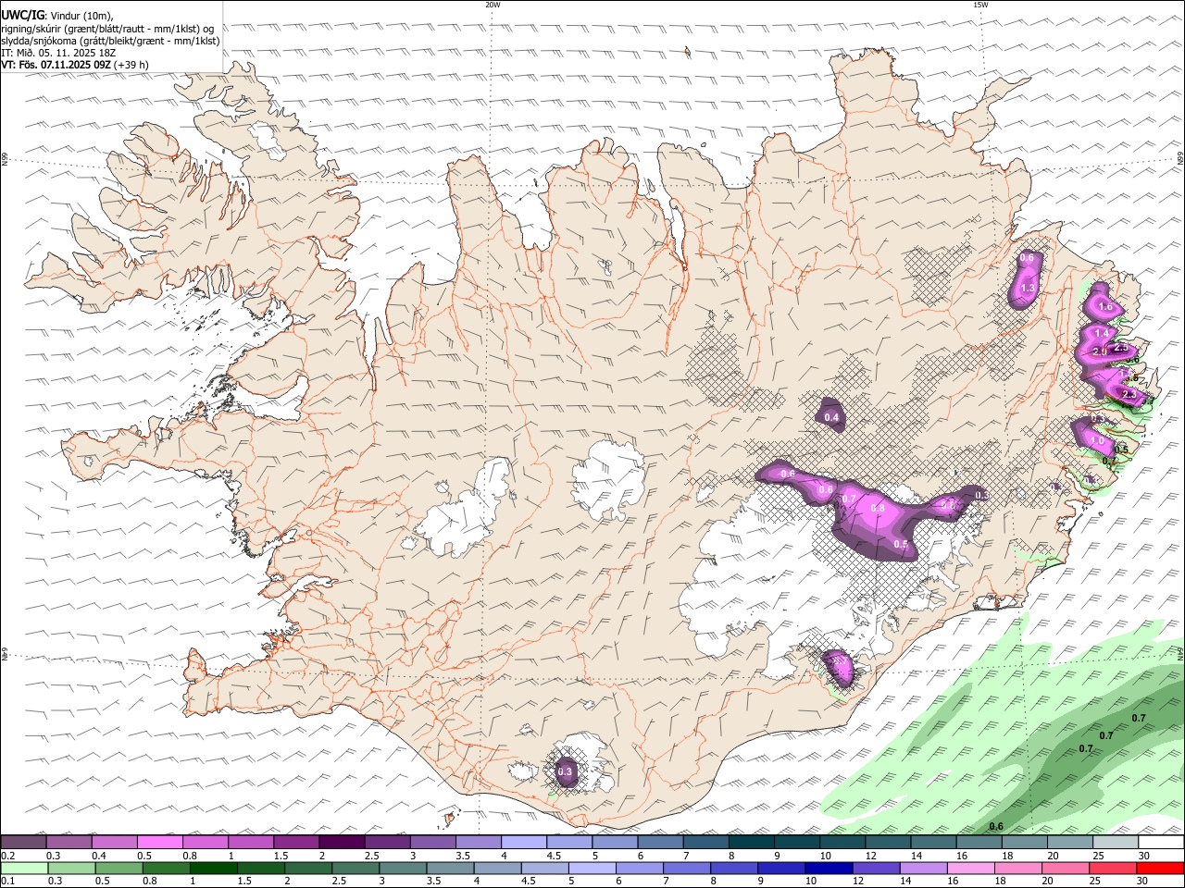This screenshot has height=888, width=1185.
Task: Pick the light blue snow swatch labeled 4
Action: tap(524, 843)
